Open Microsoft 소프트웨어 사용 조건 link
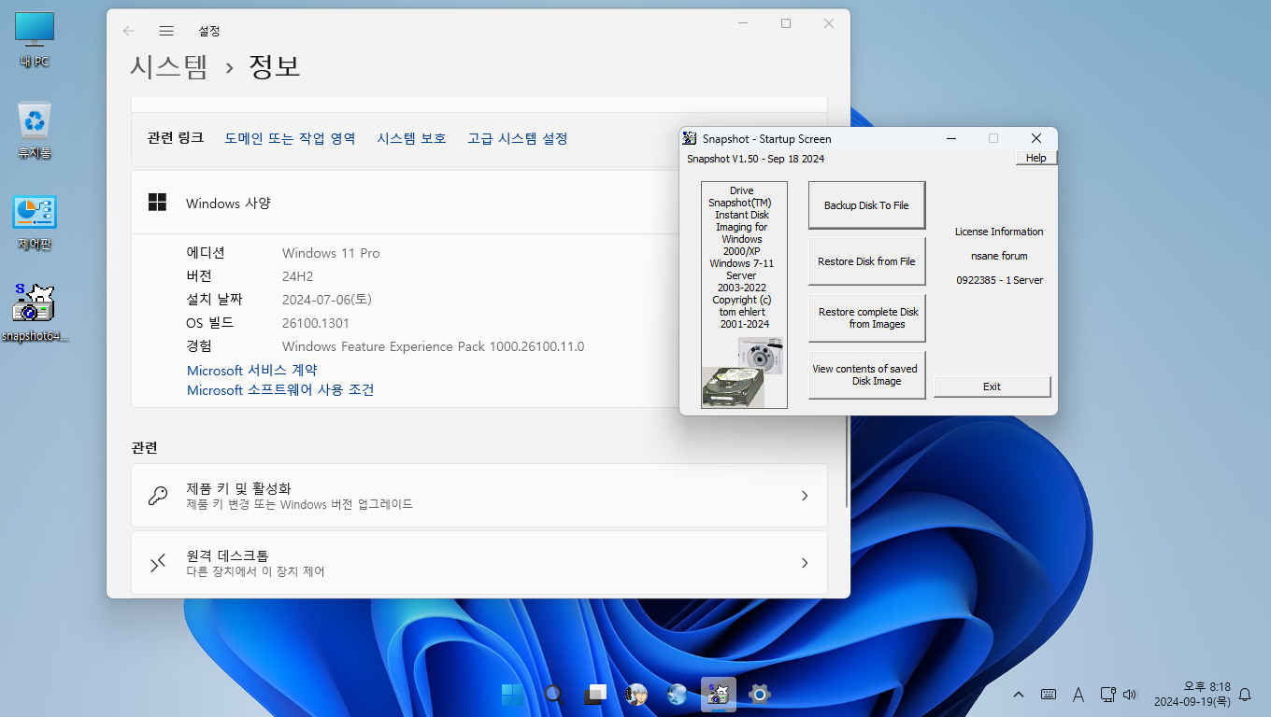Viewport: 1271px width, 717px height. 280,390
